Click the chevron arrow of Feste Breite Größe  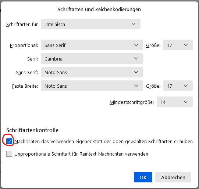pos(186,86)
